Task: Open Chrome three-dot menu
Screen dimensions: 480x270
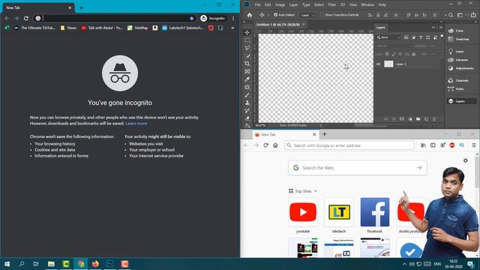Action: coord(233,18)
